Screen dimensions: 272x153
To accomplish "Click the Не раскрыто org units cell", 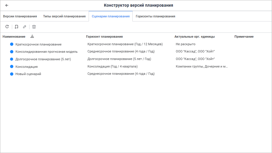I will click(x=185, y=44).
